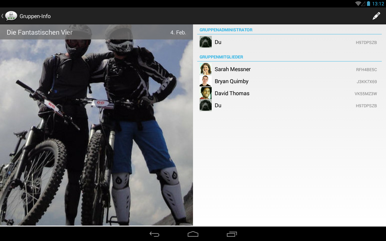Image resolution: width=386 pixels, height=241 pixels.
Task: Tap the GRUPPENMITGLIEDER header
Action: pos(221,57)
